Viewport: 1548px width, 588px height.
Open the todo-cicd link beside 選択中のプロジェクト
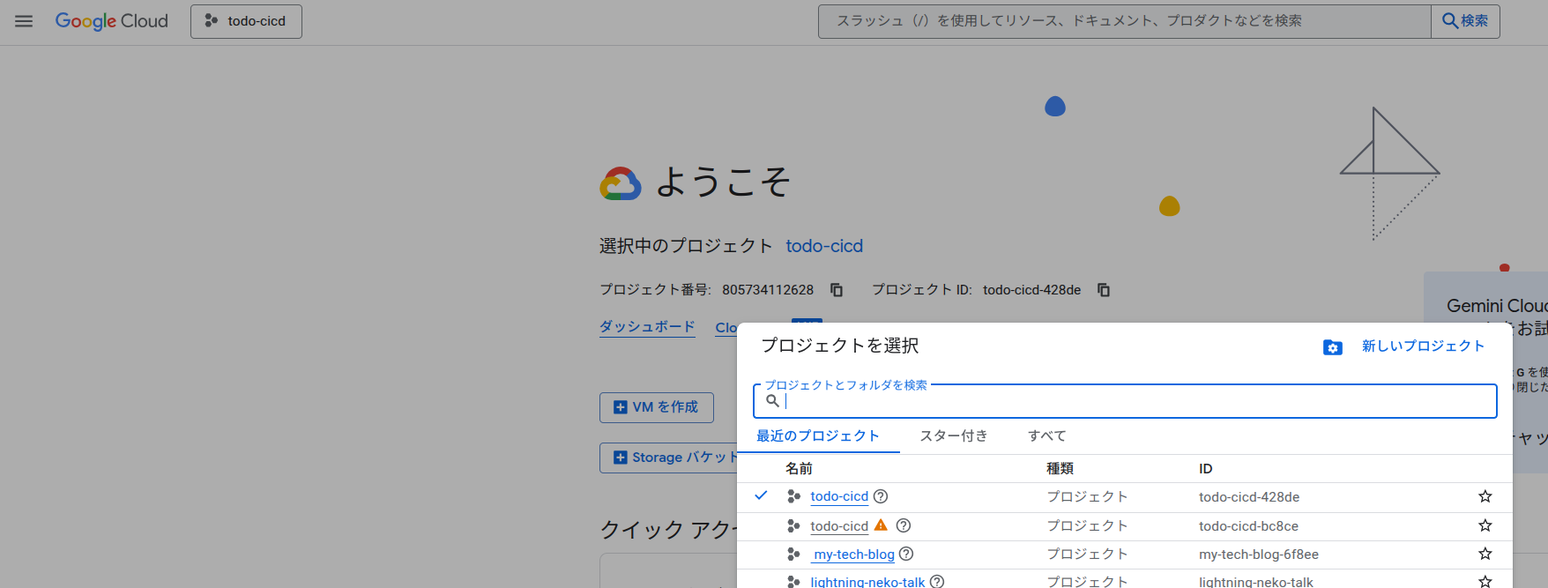click(824, 246)
